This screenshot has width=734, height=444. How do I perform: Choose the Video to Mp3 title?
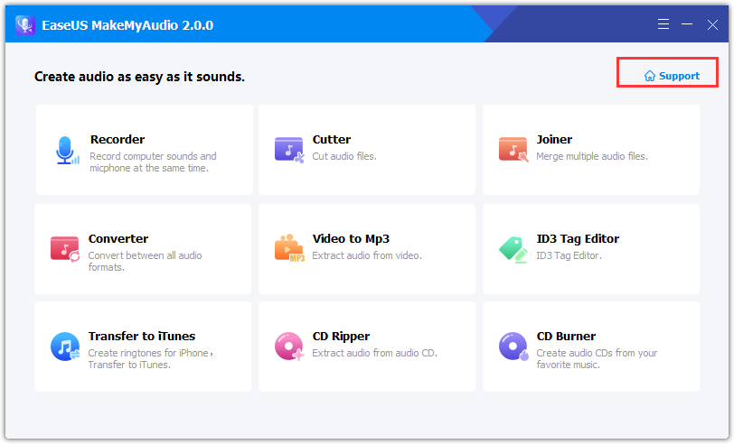click(351, 238)
